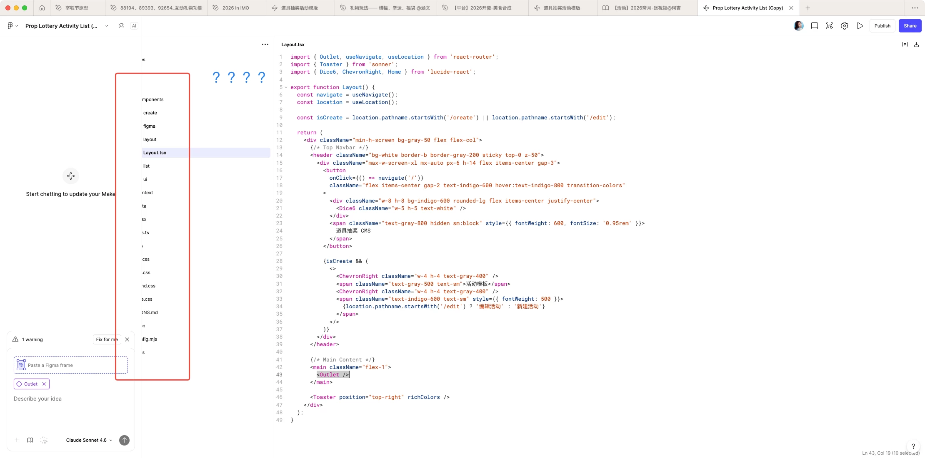Start the preview with the play icon
This screenshot has width=925, height=458.
point(860,26)
